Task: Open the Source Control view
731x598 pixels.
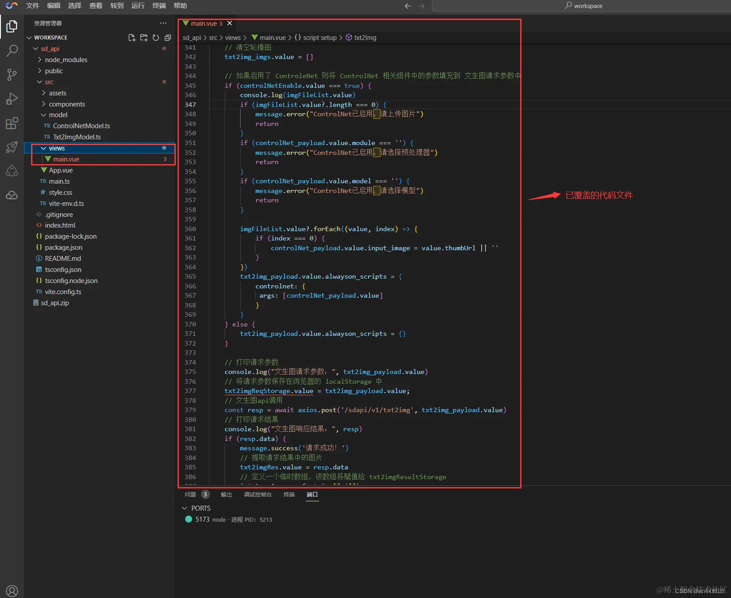Action: [x=12, y=75]
